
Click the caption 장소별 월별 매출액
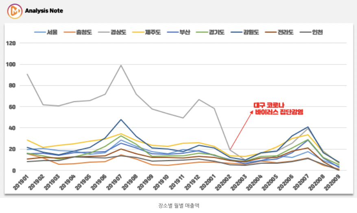click(x=179, y=206)
